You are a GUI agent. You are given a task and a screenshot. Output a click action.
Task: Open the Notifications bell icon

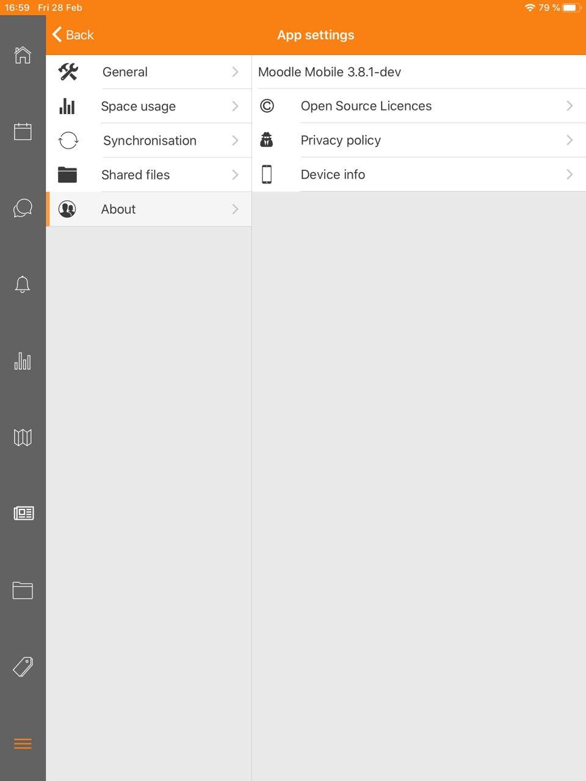23,284
